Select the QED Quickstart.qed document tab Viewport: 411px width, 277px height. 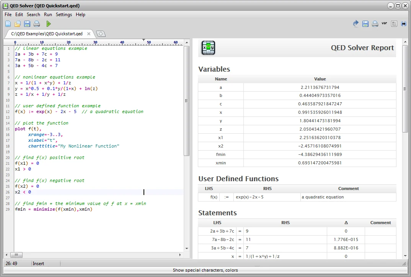[47, 34]
